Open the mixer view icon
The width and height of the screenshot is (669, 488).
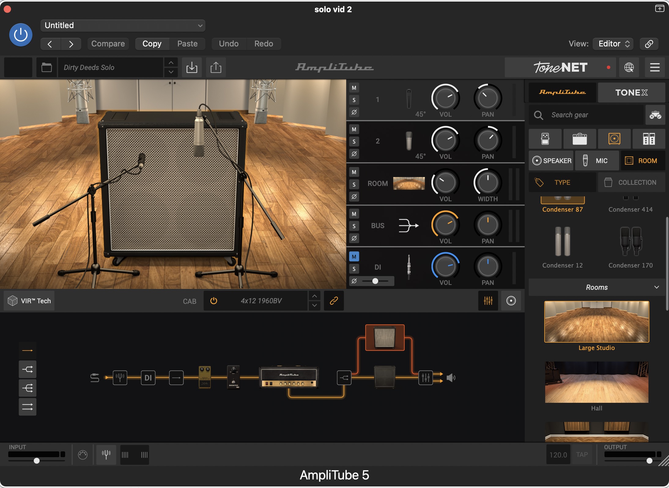pyautogui.click(x=488, y=301)
